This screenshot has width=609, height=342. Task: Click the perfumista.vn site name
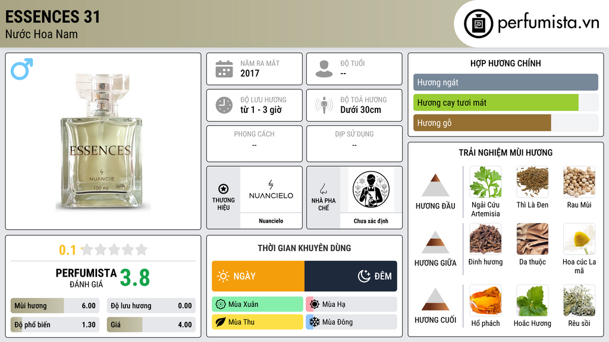tap(549, 23)
